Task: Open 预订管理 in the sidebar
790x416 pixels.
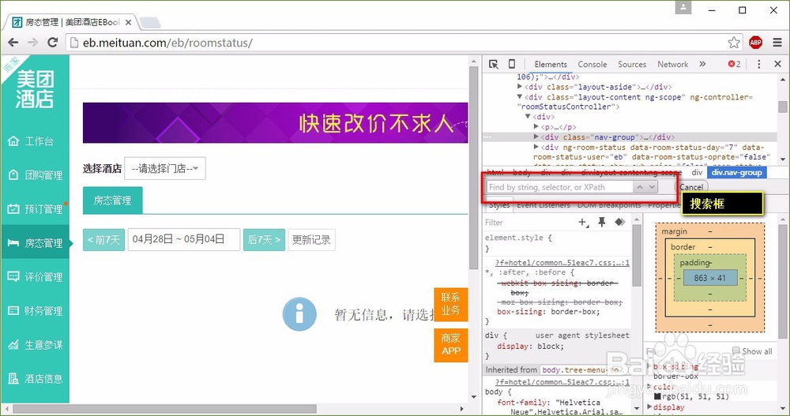Action: [36, 209]
